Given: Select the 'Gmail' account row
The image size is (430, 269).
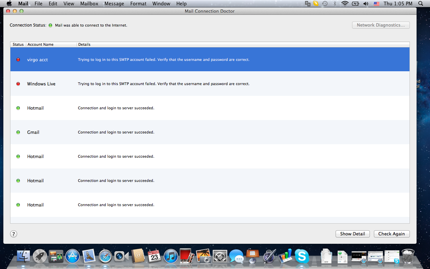Looking at the screenshot, I should pyautogui.click(x=210, y=132).
